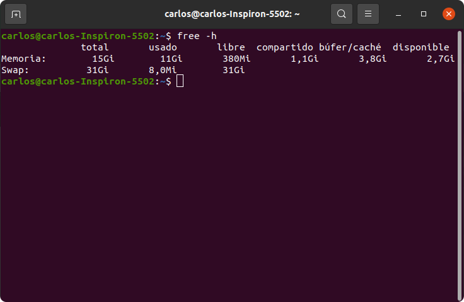This screenshot has width=464, height=302.
Task: Click the 'Memoria:' row label
Action: [x=24, y=59]
